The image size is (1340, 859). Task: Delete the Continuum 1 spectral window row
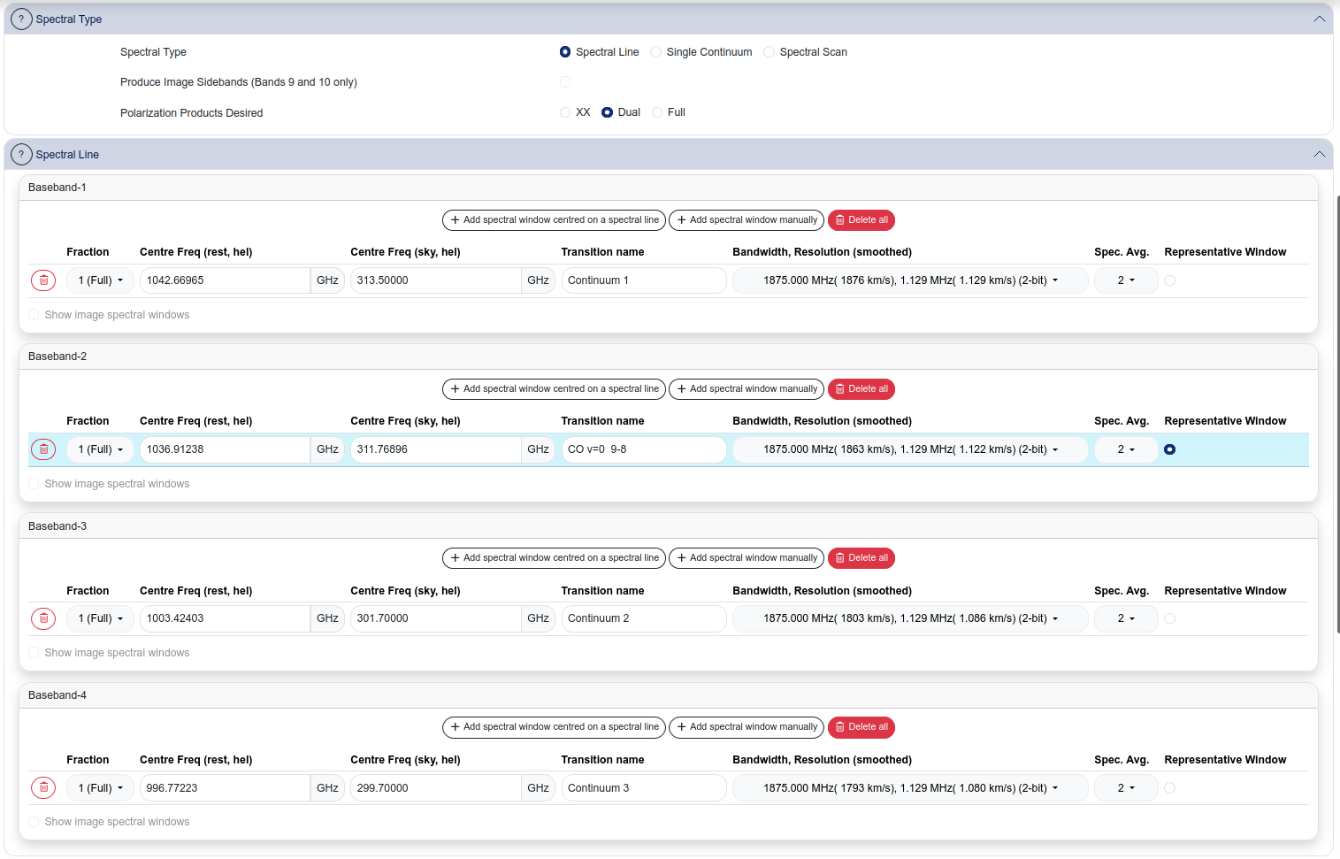coord(43,280)
